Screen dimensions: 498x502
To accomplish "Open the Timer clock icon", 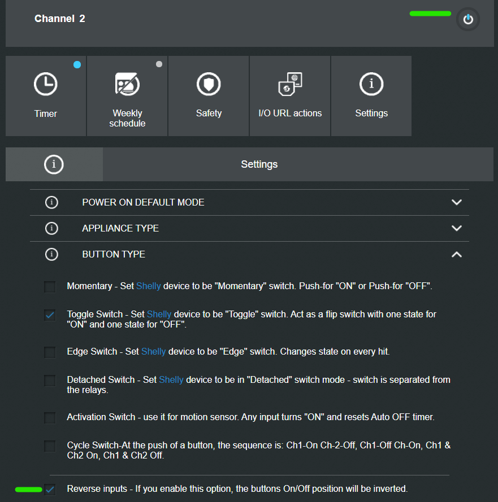I will point(45,85).
